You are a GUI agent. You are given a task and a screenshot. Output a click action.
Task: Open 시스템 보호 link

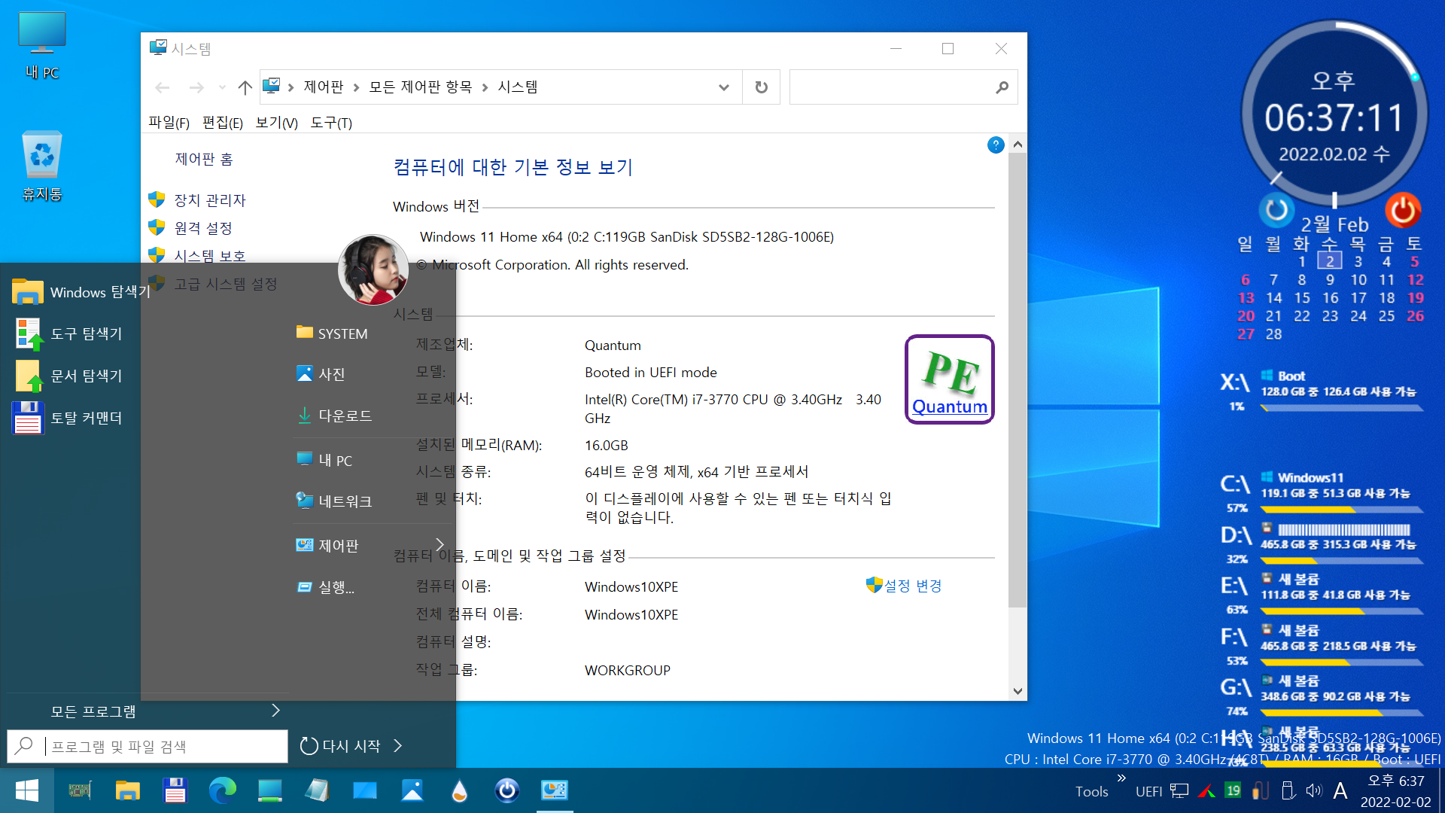(x=210, y=256)
